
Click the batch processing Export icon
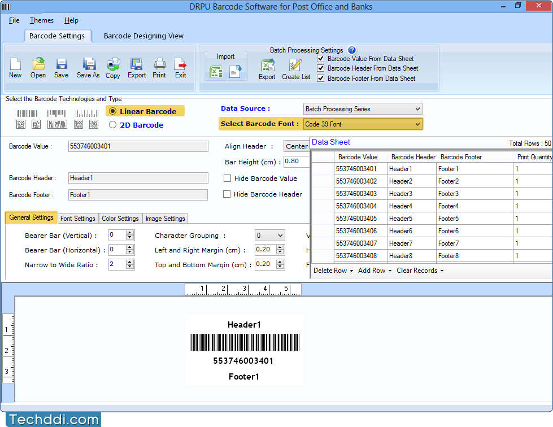pyautogui.click(x=268, y=66)
